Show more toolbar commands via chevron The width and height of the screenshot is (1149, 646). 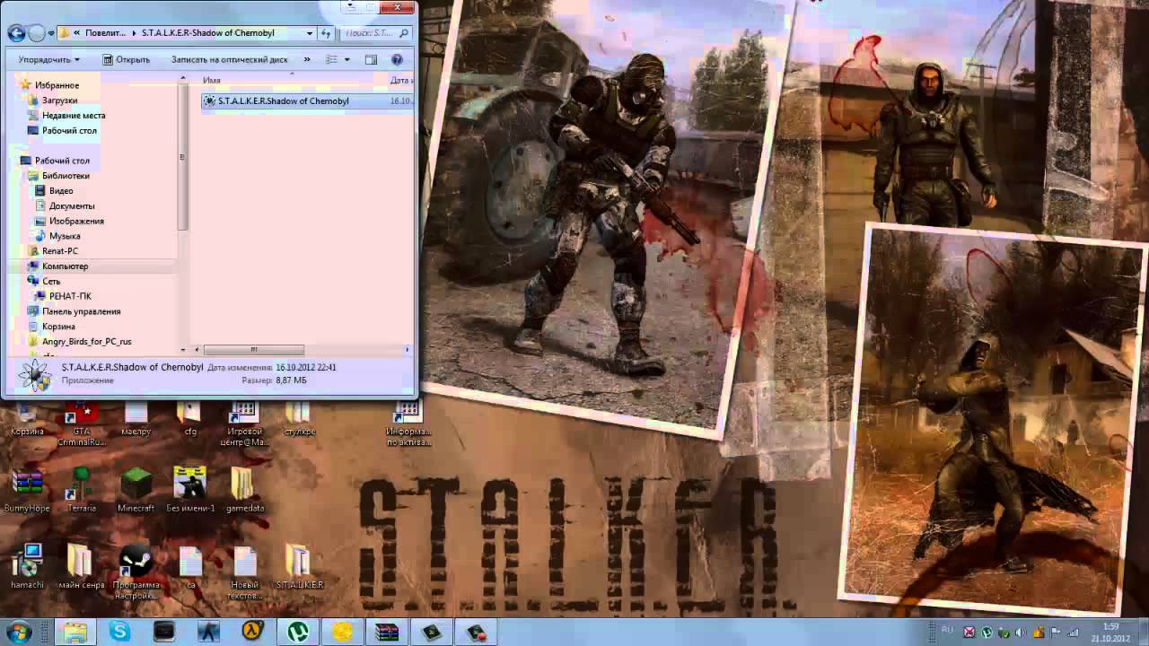(307, 60)
